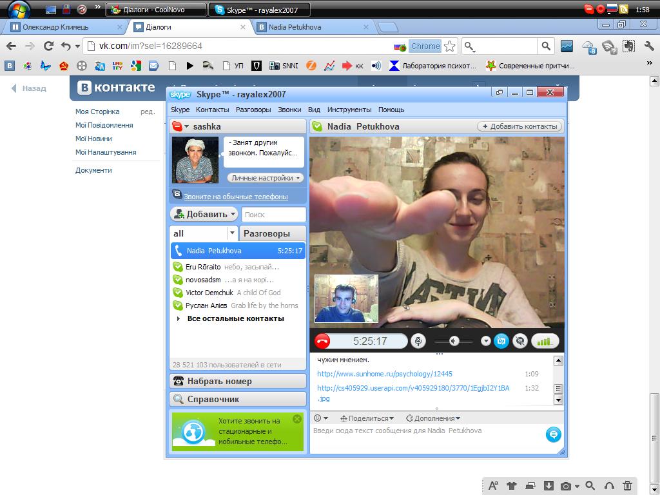Open the Инструменты menu
Image resolution: width=660 pixels, height=495 pixels.
point(349,110)
